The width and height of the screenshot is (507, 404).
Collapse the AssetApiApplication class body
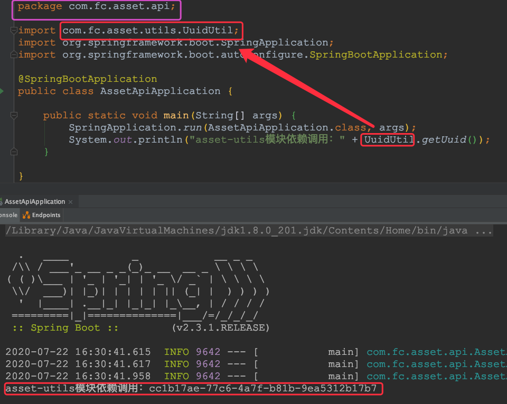point(14,90)
